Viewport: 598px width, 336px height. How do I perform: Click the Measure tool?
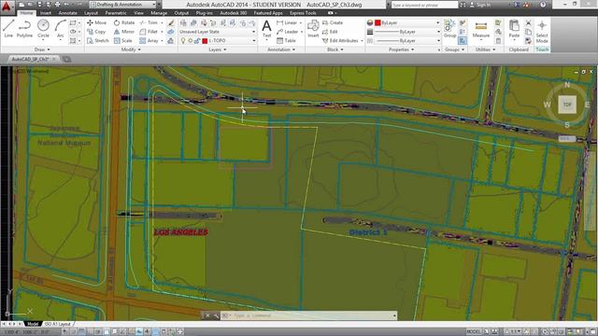click(481, 30)
